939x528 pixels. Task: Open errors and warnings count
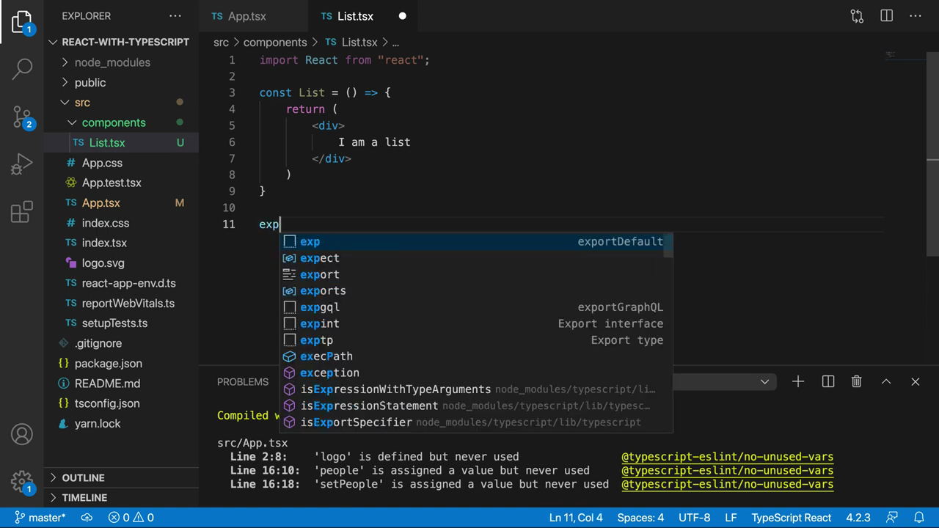[131, 517]
